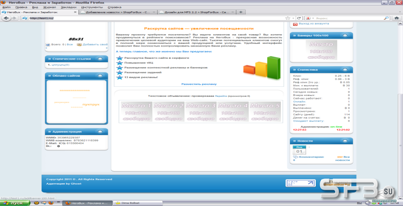403x206 pixels.
Task: Toggle the Администрация panel header button
Action: [100, 131]
